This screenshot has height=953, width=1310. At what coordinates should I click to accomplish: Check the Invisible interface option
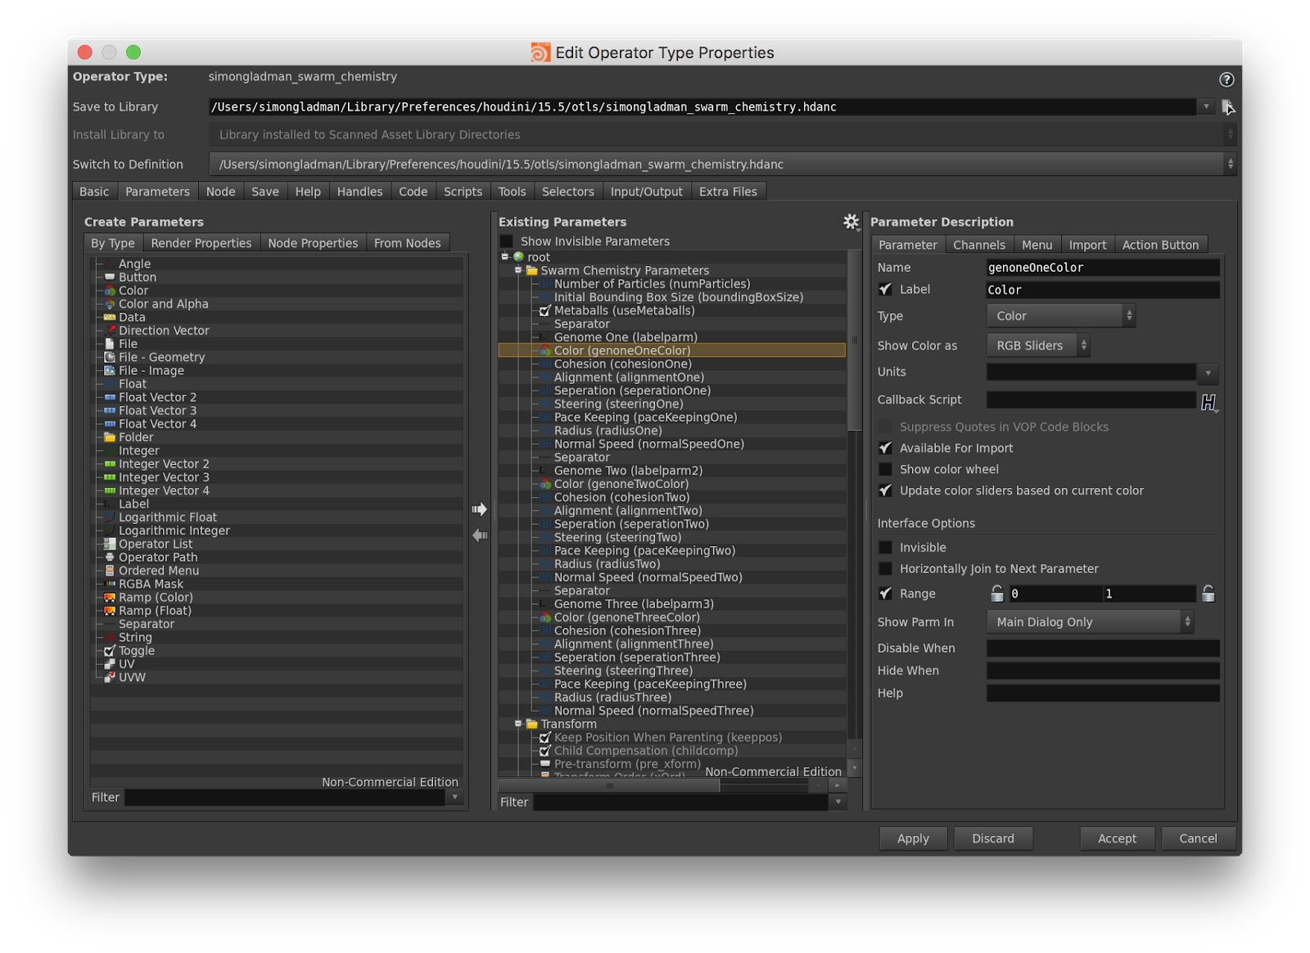tap(885, 548)
